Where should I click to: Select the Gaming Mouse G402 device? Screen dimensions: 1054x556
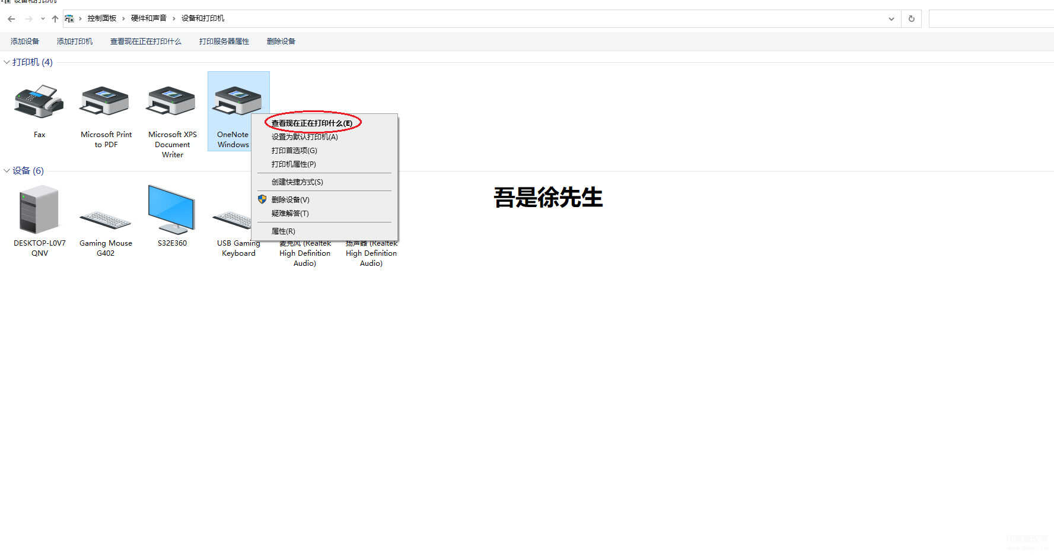tap(106, 220)
